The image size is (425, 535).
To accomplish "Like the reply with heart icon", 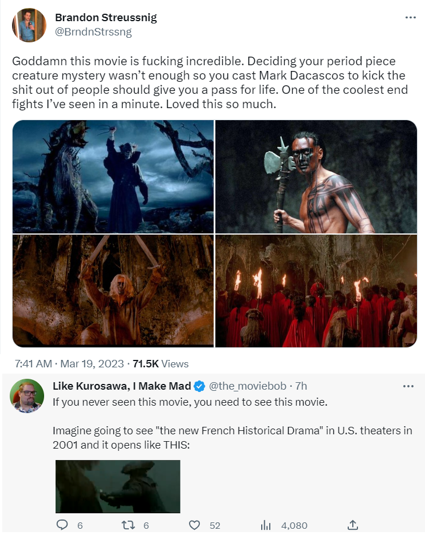I will coord(194,525).
